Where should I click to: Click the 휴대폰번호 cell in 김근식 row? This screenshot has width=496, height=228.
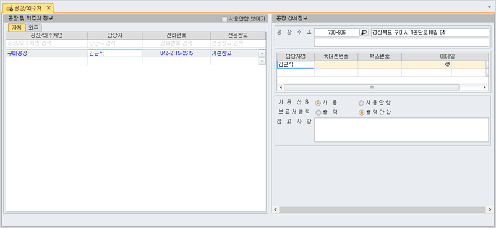(336, 64)
